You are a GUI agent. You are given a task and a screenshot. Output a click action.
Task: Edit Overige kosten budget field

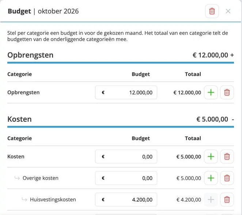[x=126, y=178]
